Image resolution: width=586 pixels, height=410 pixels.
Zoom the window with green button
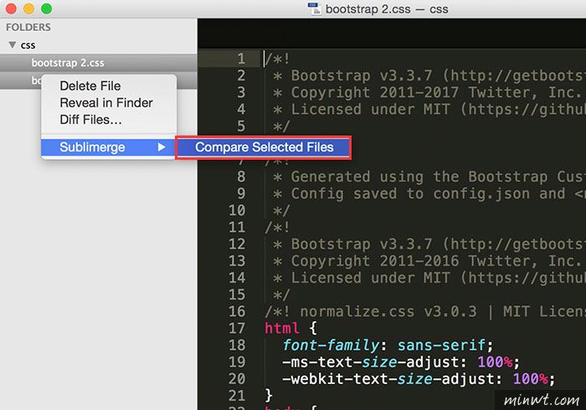pos(46,8)
